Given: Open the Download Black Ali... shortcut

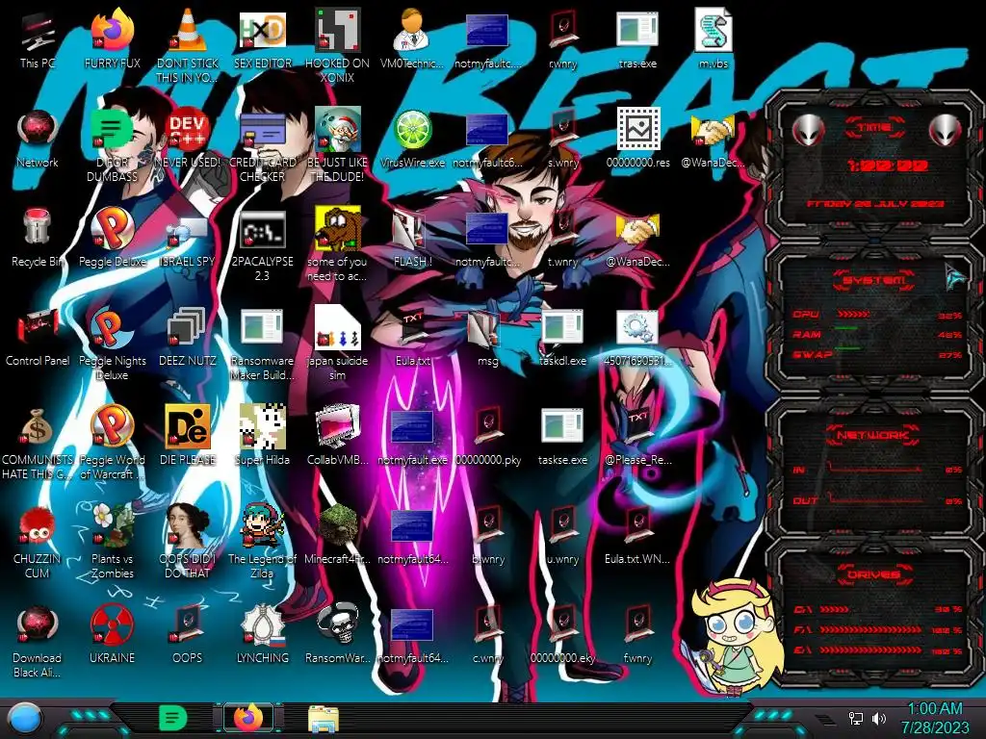Looking at the screenshot, I should pos(38,641).
